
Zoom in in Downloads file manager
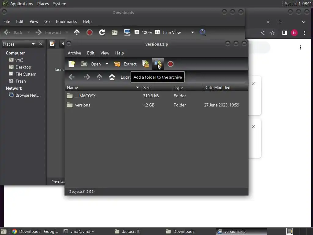tap(157, 32)
